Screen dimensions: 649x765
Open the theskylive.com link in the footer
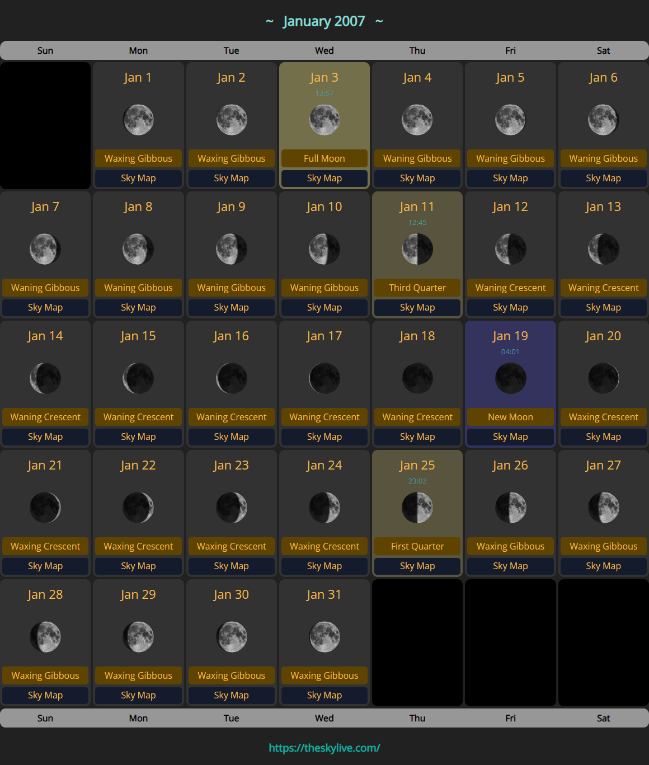[324, 748]
